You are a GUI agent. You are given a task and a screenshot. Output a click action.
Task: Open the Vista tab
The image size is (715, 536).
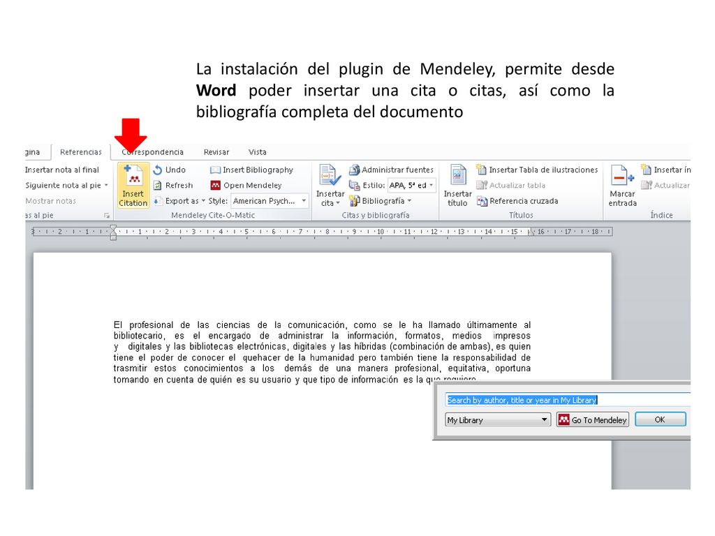257,151
